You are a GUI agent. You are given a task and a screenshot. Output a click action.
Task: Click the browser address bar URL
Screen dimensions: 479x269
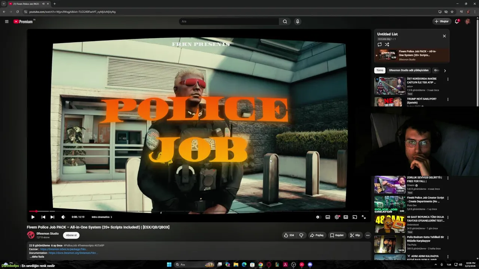72,12
